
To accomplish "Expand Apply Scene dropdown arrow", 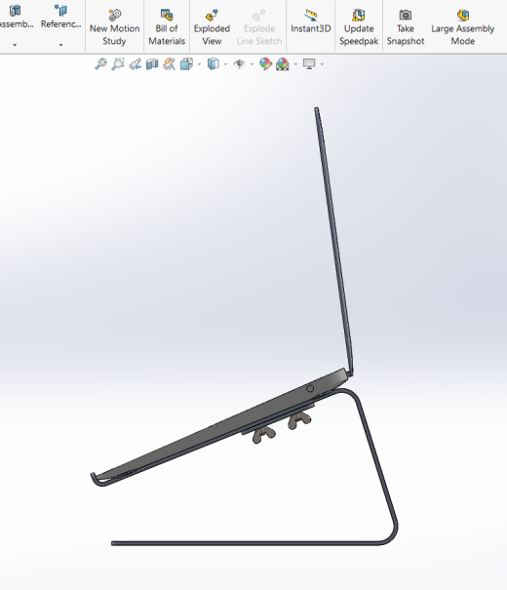I will (x=295, y=64).
